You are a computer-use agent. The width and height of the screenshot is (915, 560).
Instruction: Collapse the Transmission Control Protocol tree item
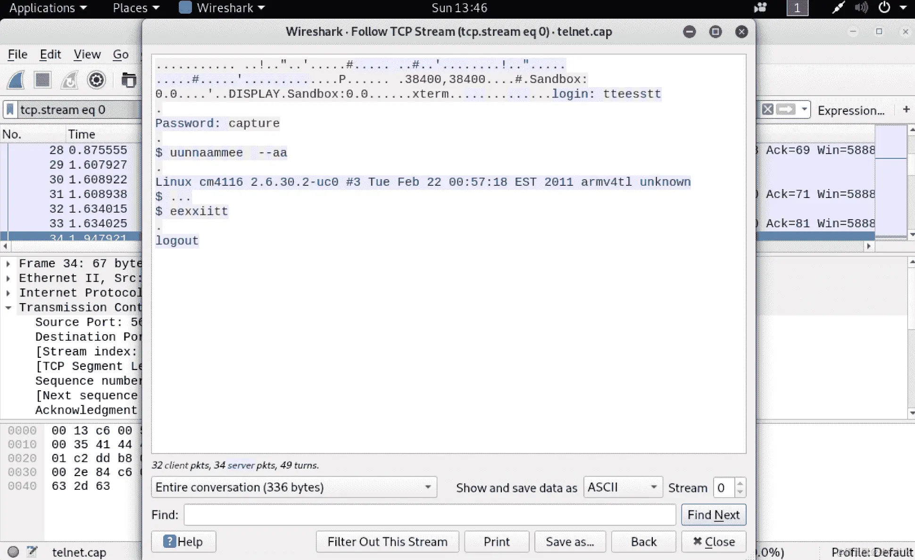pos(8,308)
